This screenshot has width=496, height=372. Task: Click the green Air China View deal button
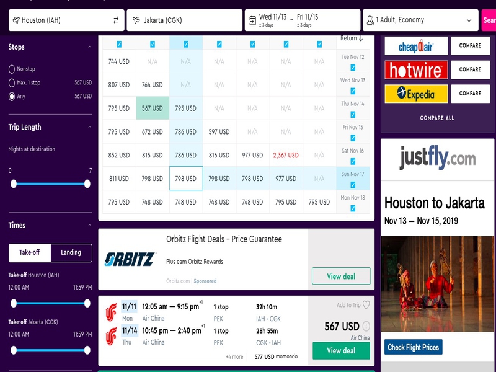click(x=341, y=350)
